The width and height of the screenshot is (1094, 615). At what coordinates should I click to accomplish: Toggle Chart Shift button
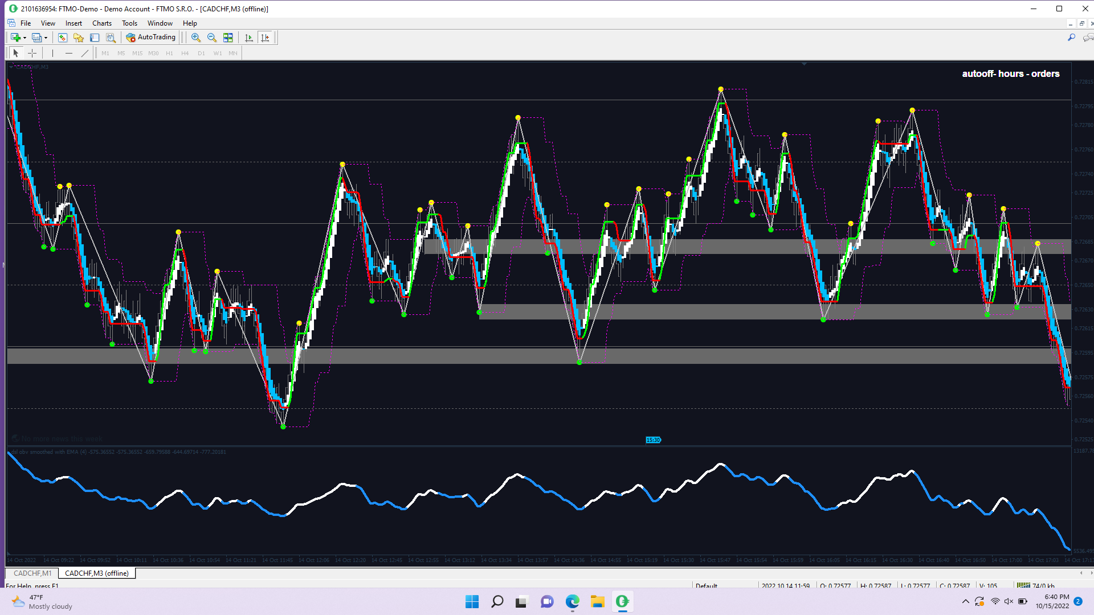[x=265, y=38]
